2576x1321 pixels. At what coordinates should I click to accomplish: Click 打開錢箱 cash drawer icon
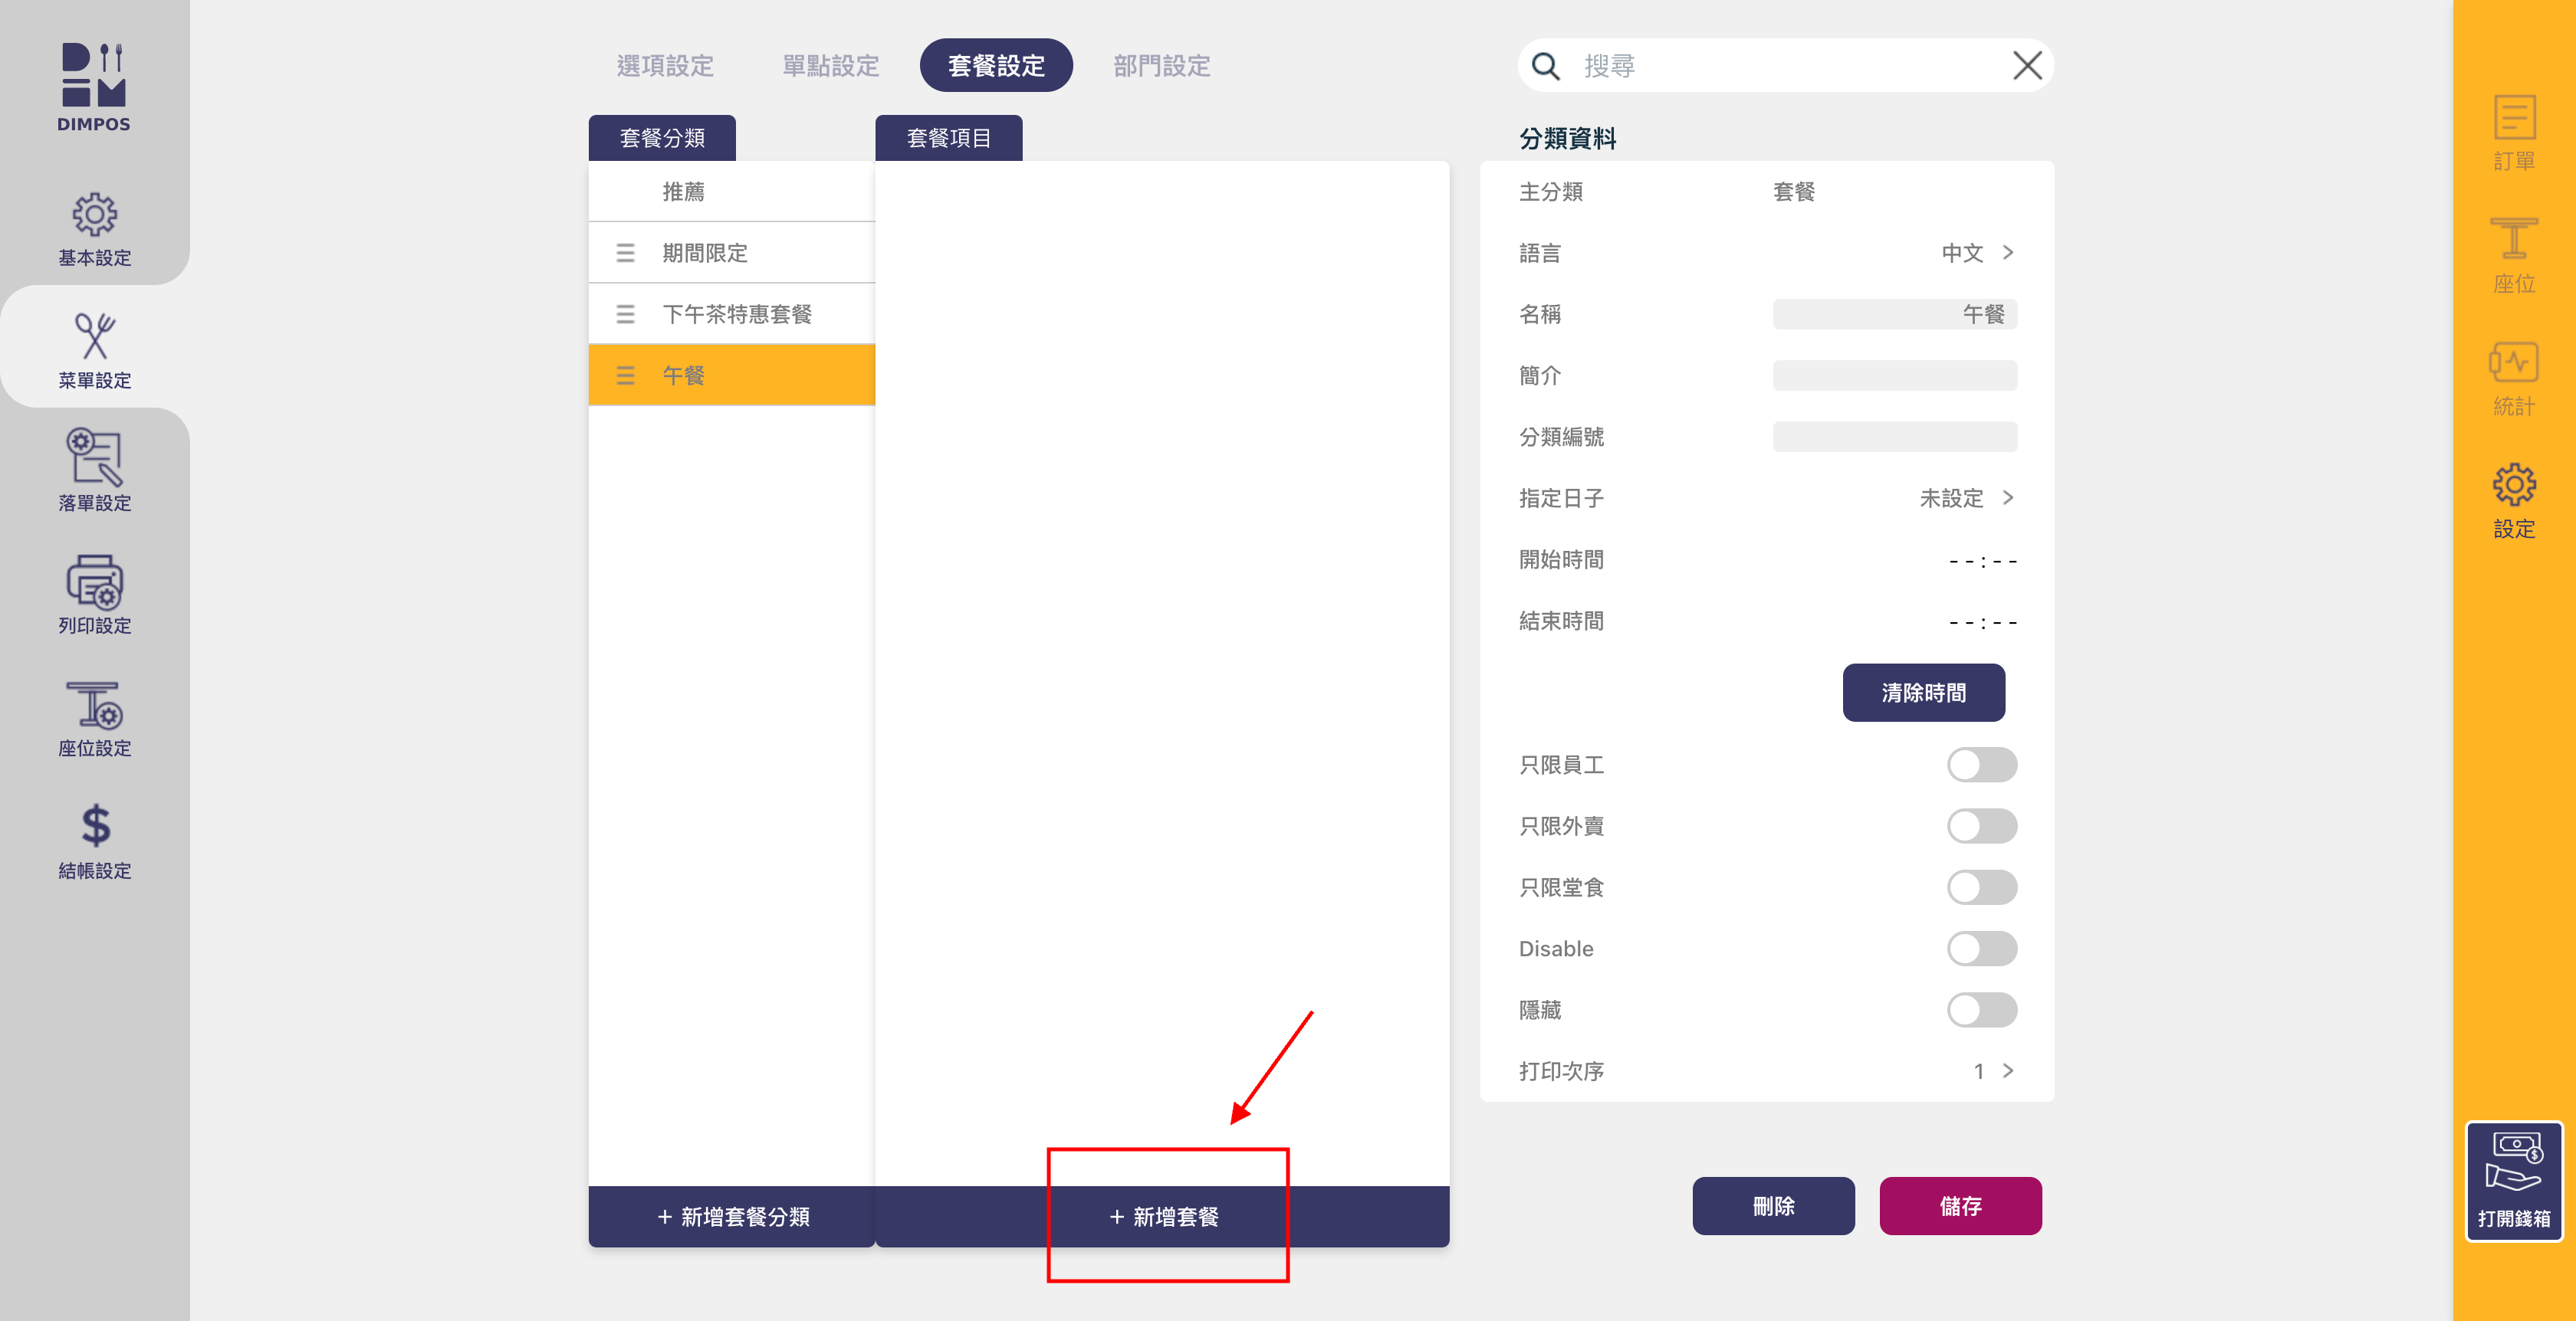tap(2513, 1180)
